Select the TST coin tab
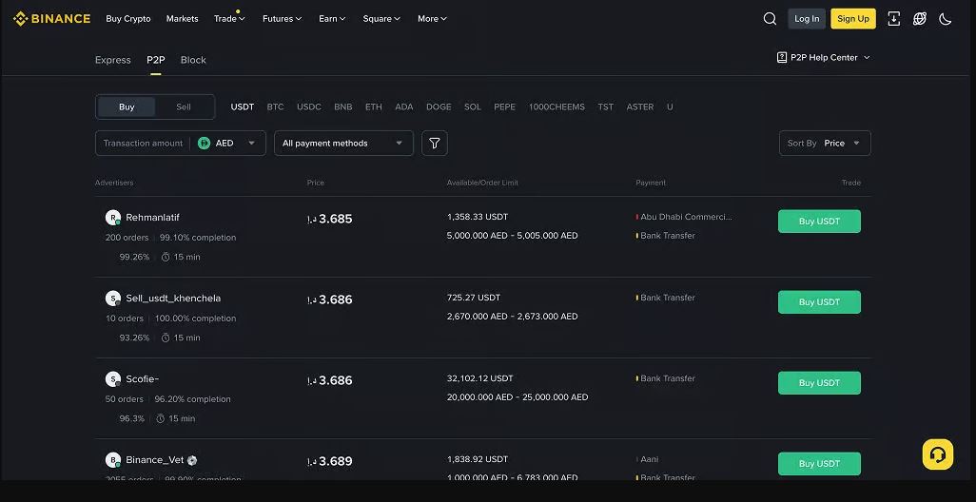Image resolution: width=976 pixels, height=502 pixels. [x=606, y=107]
